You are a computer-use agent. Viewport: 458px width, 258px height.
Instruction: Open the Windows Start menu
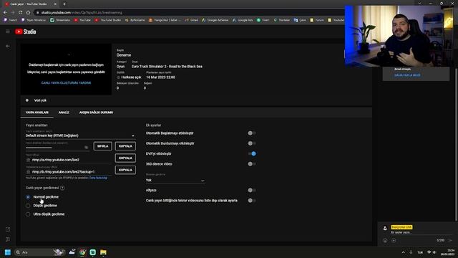[8, 252]
